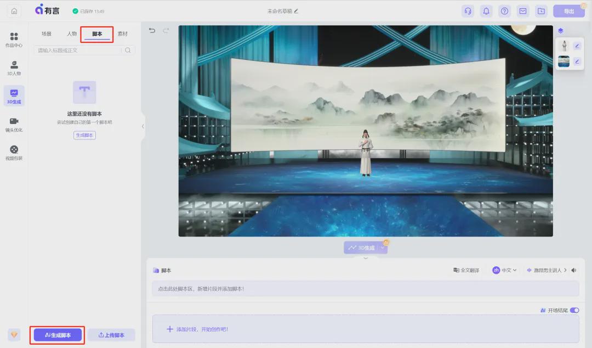
Task: Check notifications with the bell icon
Action: click(x=486, y=10)
